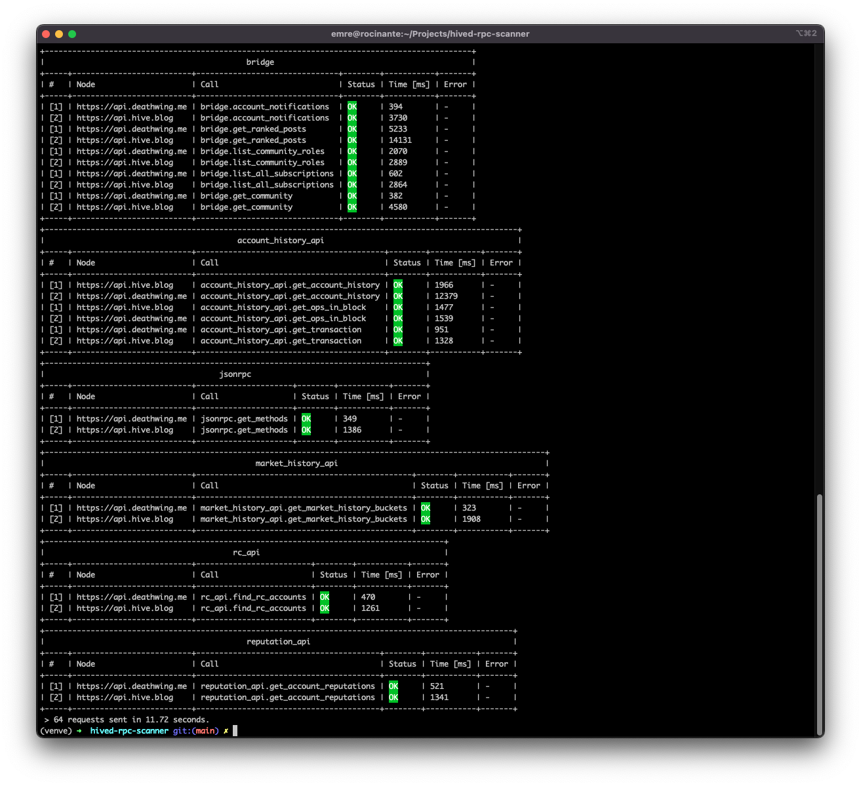Click the 'market_history_api' table title
The image size is (861, 786).
click(296, 463)
